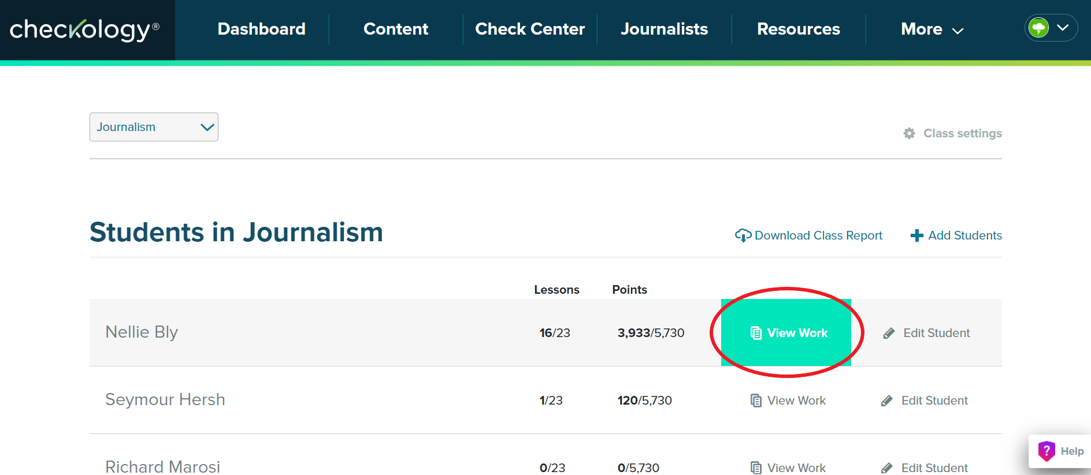Click the plus icon for Add Students
The image size is (1091, 475).
pos(916,235)
